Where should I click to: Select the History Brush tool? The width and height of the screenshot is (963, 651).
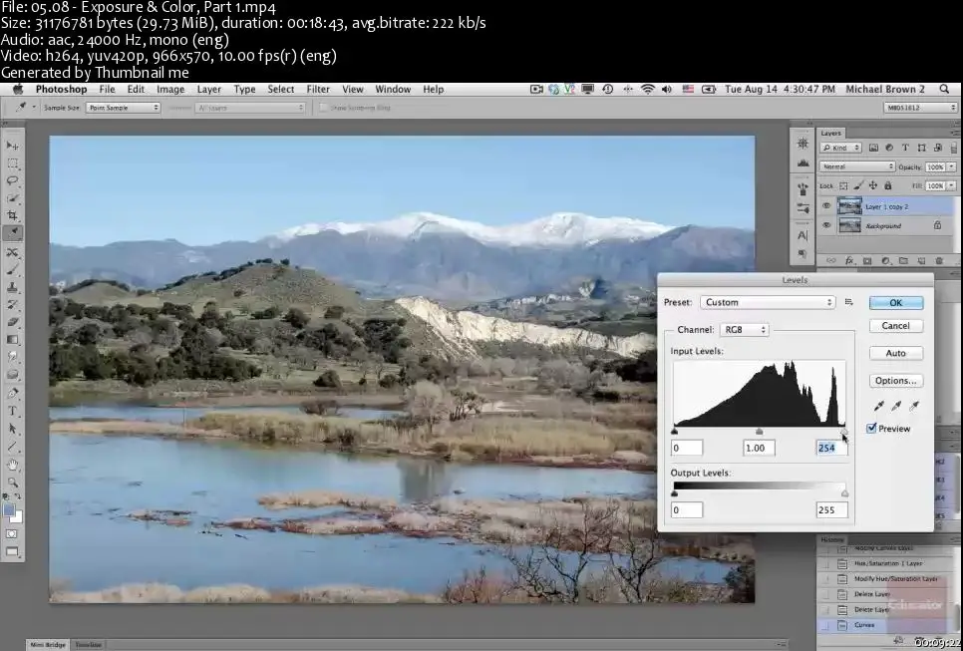[12, 305]
